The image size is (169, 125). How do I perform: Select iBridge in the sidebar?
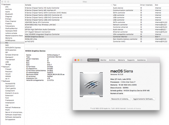(x=8, y=64)
